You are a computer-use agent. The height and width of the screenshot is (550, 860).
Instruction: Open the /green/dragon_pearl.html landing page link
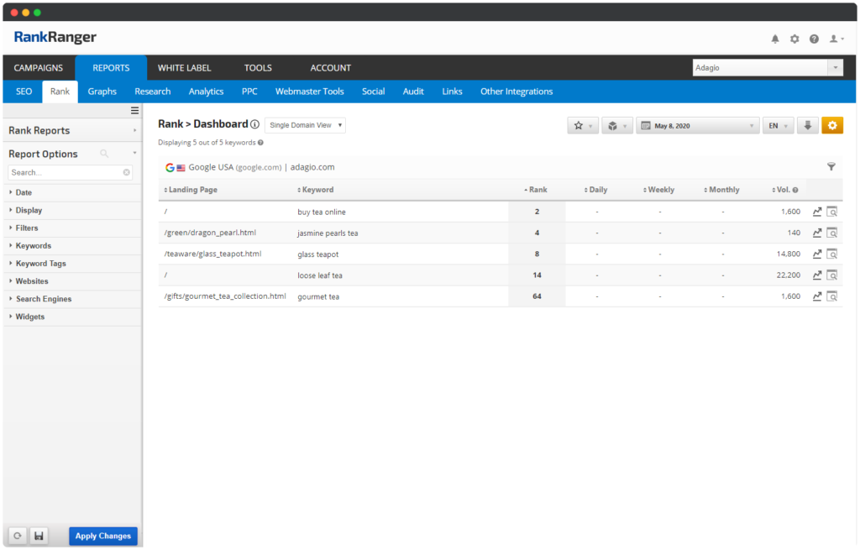point(210,233)
